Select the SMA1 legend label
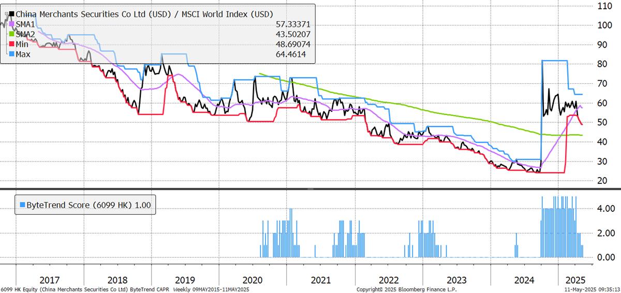Screen dimensions: 621x293 26,24
